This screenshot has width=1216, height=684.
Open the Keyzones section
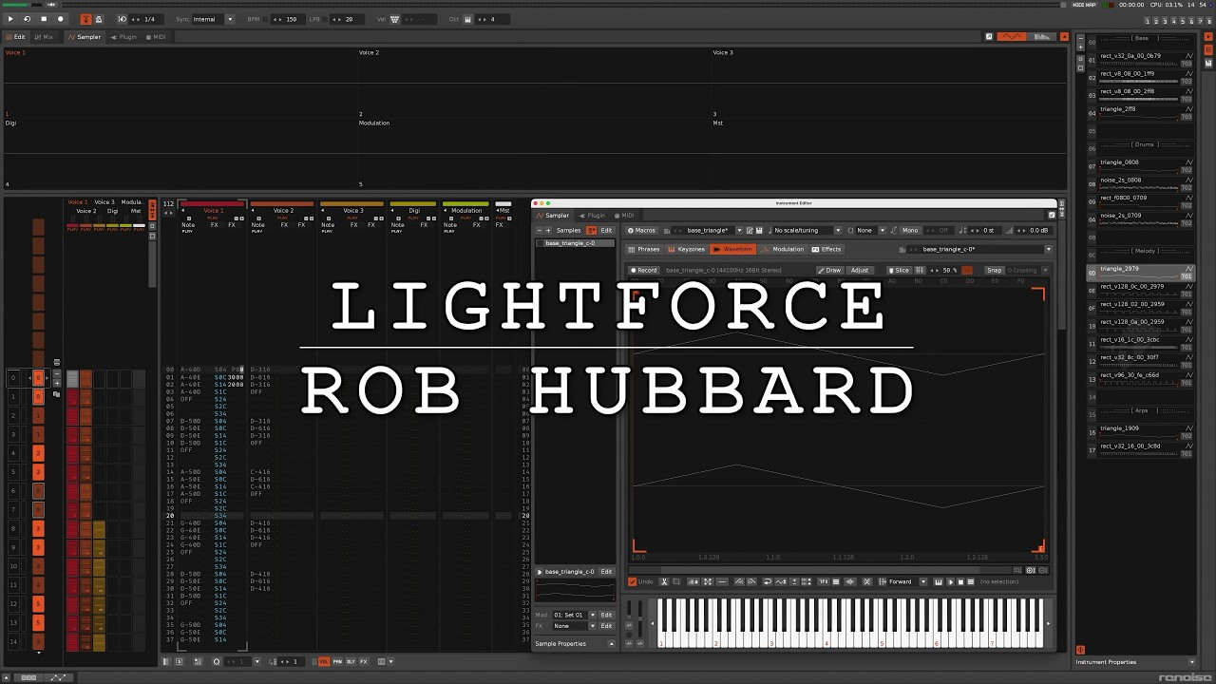tap(687, 249)
